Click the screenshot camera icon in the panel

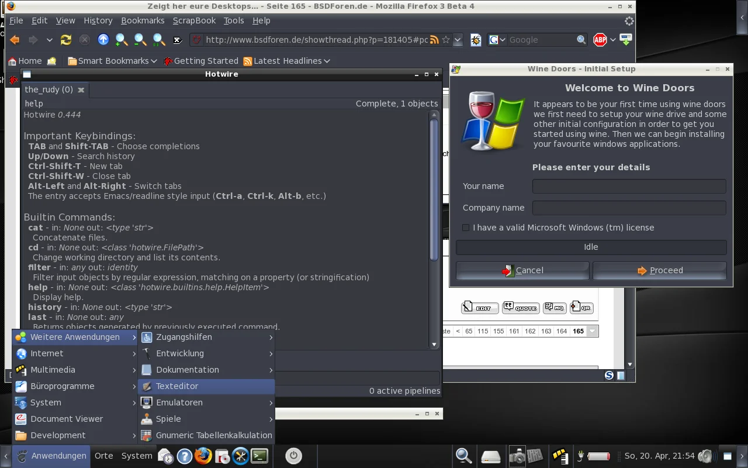tap(517, 456)
